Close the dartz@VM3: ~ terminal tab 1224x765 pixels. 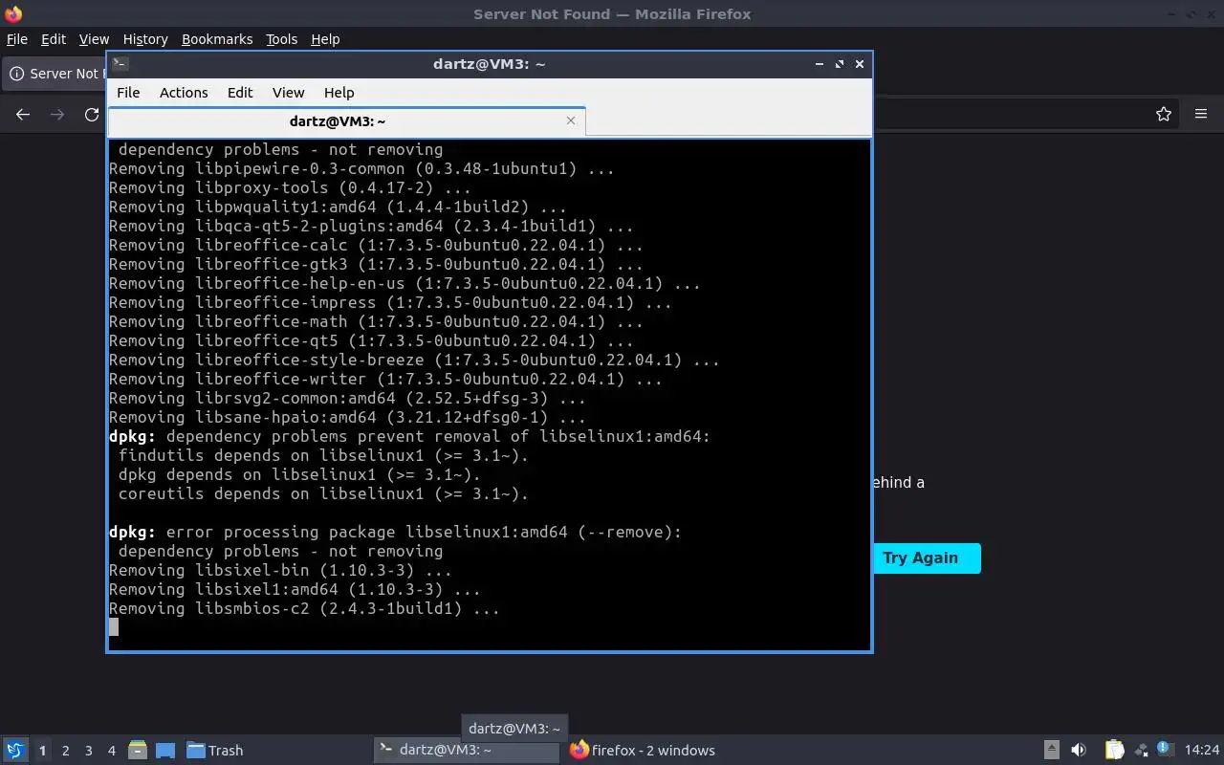click(571, 120)
